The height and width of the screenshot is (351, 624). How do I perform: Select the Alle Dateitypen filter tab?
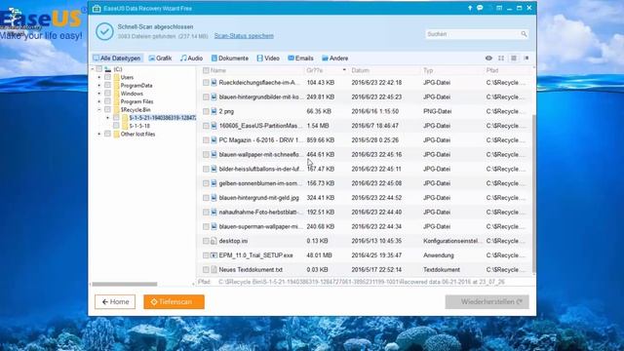(x=117, y=58)
